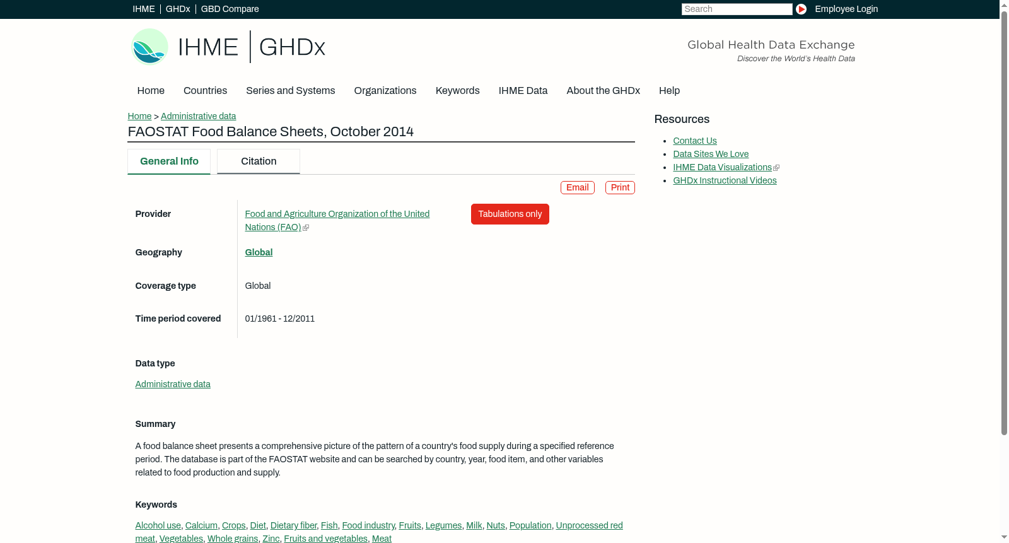The width and height of the screenshot is (1009, 543).
Task: Click the Email button
Action: [578, 187]
